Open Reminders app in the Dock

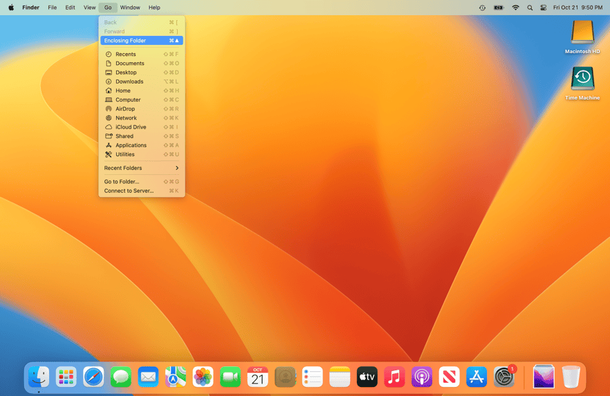(x=313, y=377)
